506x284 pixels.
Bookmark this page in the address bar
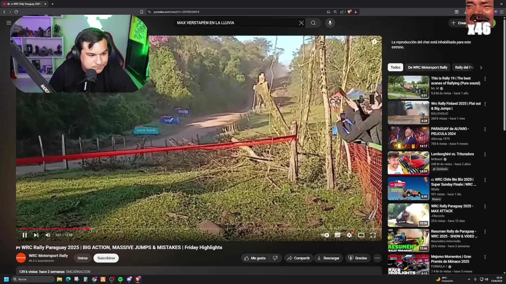tap(142, 12)
